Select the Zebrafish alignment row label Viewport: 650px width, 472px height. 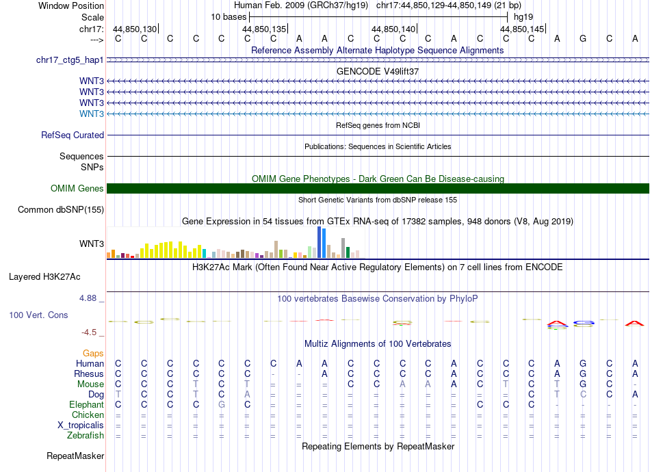coord(86,436)
